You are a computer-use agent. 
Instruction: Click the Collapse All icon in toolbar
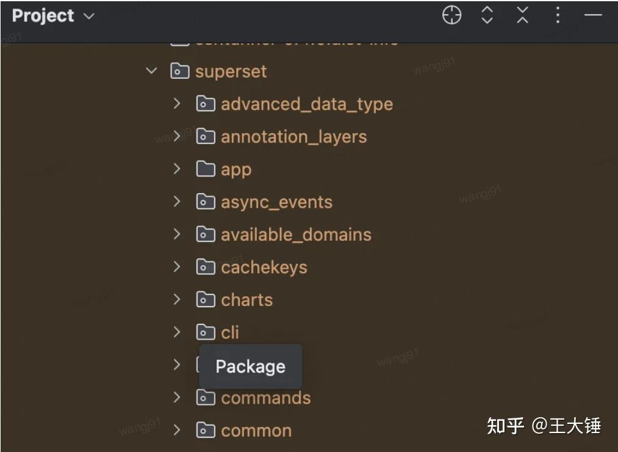pyautogui.click(x=522, y=15)
